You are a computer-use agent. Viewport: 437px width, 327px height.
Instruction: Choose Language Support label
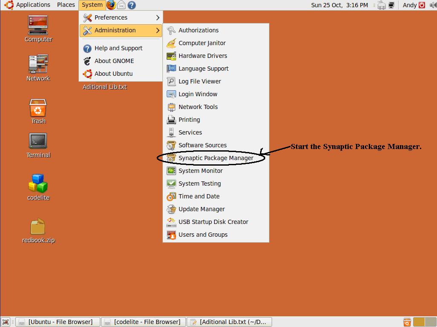tap(203, 69)
